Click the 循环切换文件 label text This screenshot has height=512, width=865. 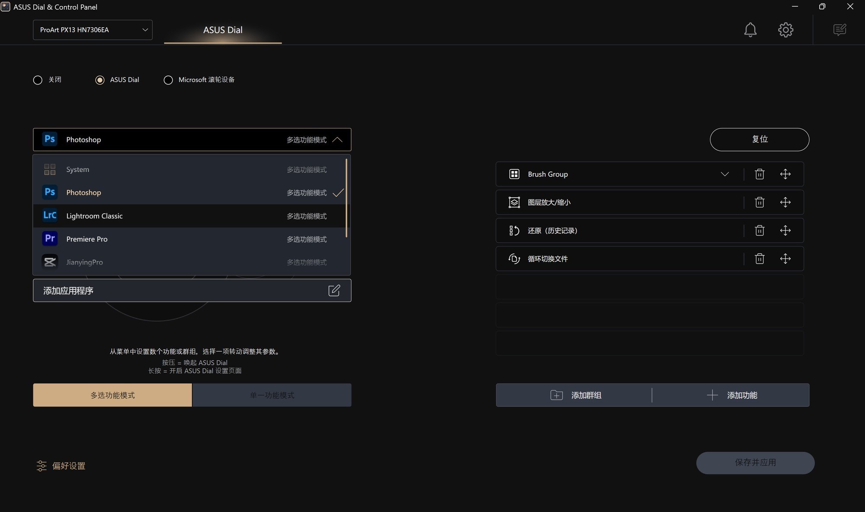[548, 259]
